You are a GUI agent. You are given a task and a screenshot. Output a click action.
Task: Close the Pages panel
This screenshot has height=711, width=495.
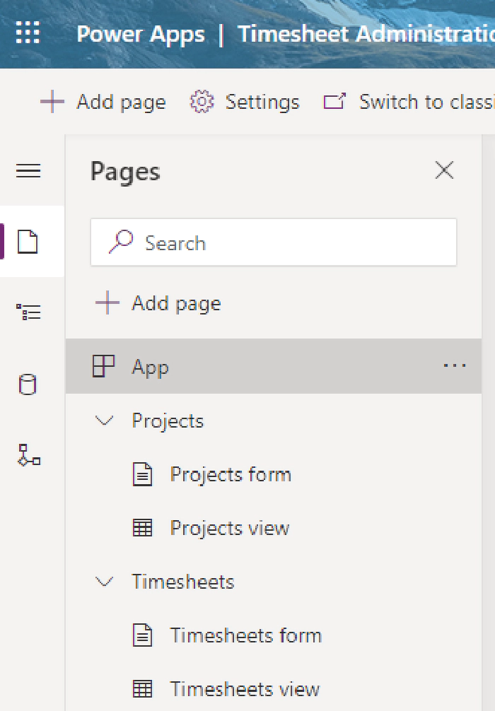point(444,170)
